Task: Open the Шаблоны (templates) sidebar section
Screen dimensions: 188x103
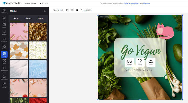Action: pyautogui.click(x=4, y=11)
